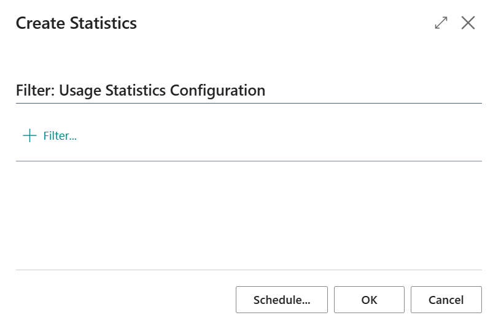The width and height of the screenshot is (493, 326).
Task: Click the diagonal double-arrow expand icon
Action: point(441,23)
